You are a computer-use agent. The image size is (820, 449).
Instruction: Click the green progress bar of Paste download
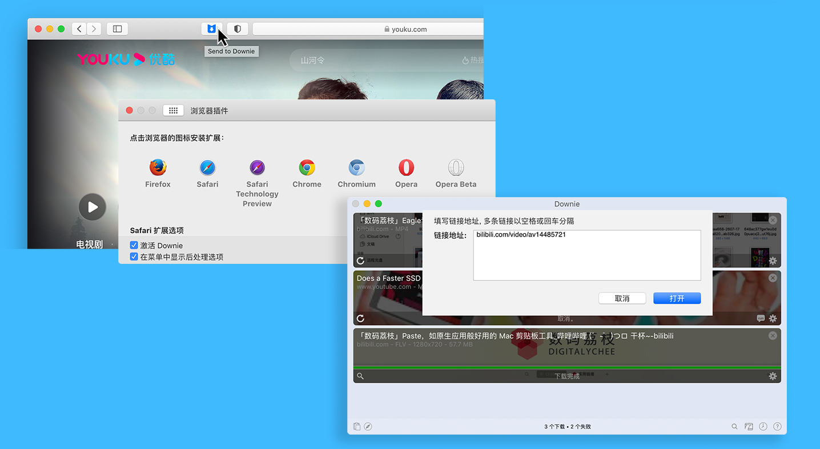(x=567, y=367)
